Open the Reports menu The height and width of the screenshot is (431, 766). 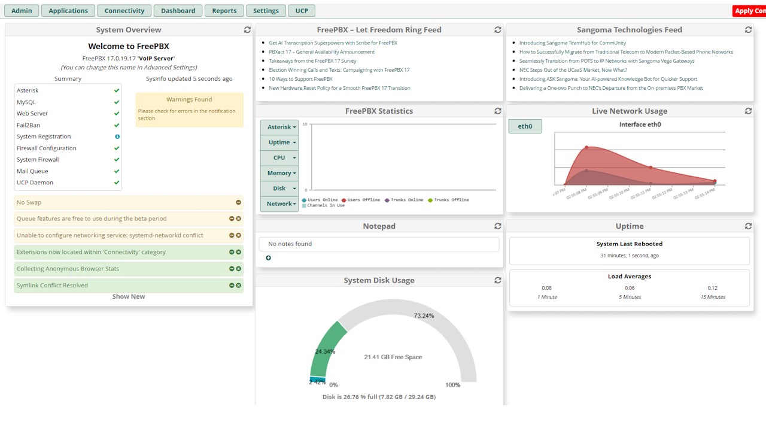pos(224,11)
